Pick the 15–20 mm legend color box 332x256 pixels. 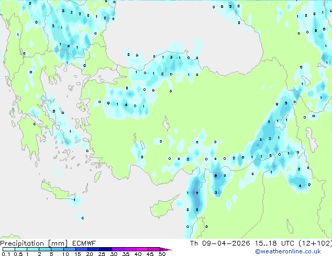pyautogui.click(x=81, y=249)
